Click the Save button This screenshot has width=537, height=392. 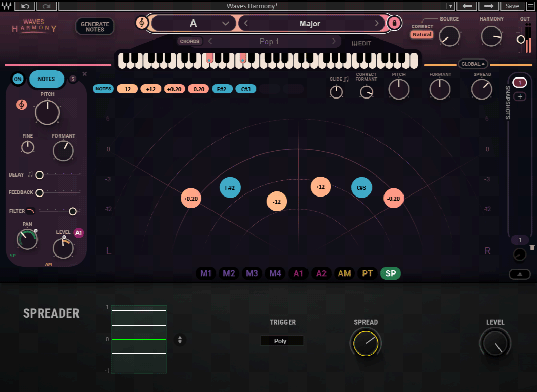pyautogui.click(x=512, y=6)
